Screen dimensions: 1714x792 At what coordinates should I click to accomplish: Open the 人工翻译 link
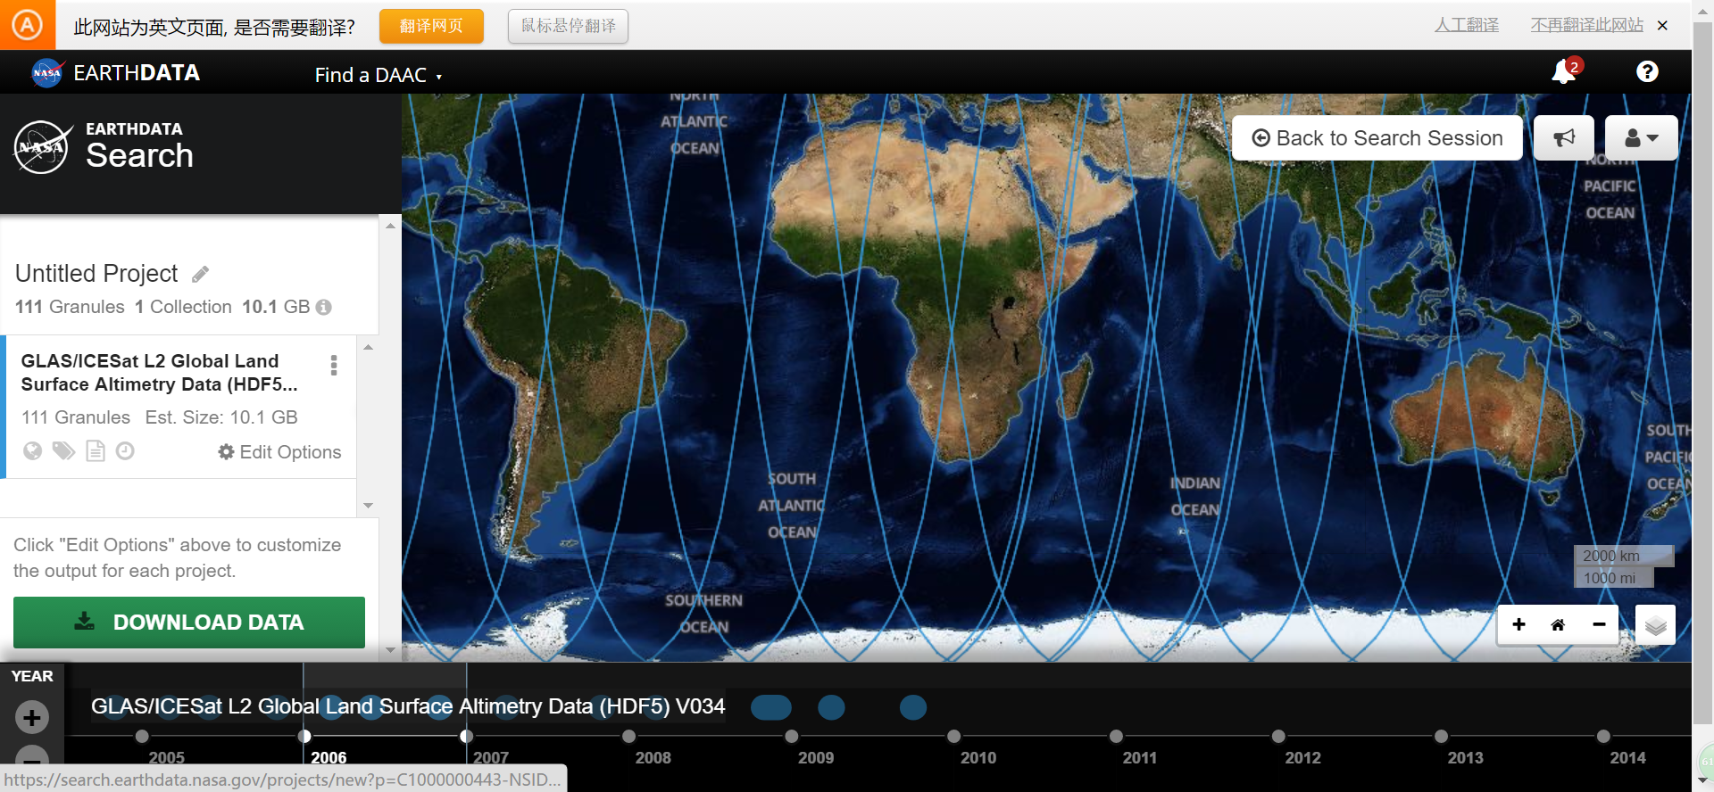1466,25
